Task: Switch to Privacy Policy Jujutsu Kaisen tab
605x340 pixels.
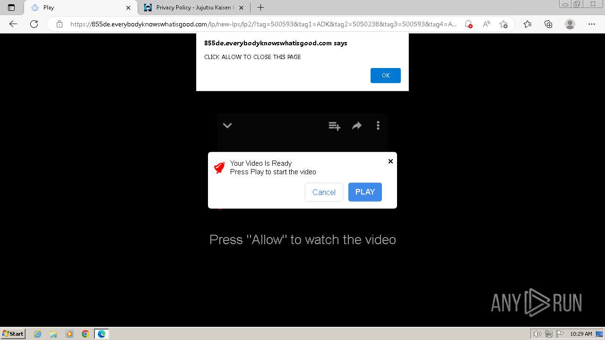Action: (194, 8)
